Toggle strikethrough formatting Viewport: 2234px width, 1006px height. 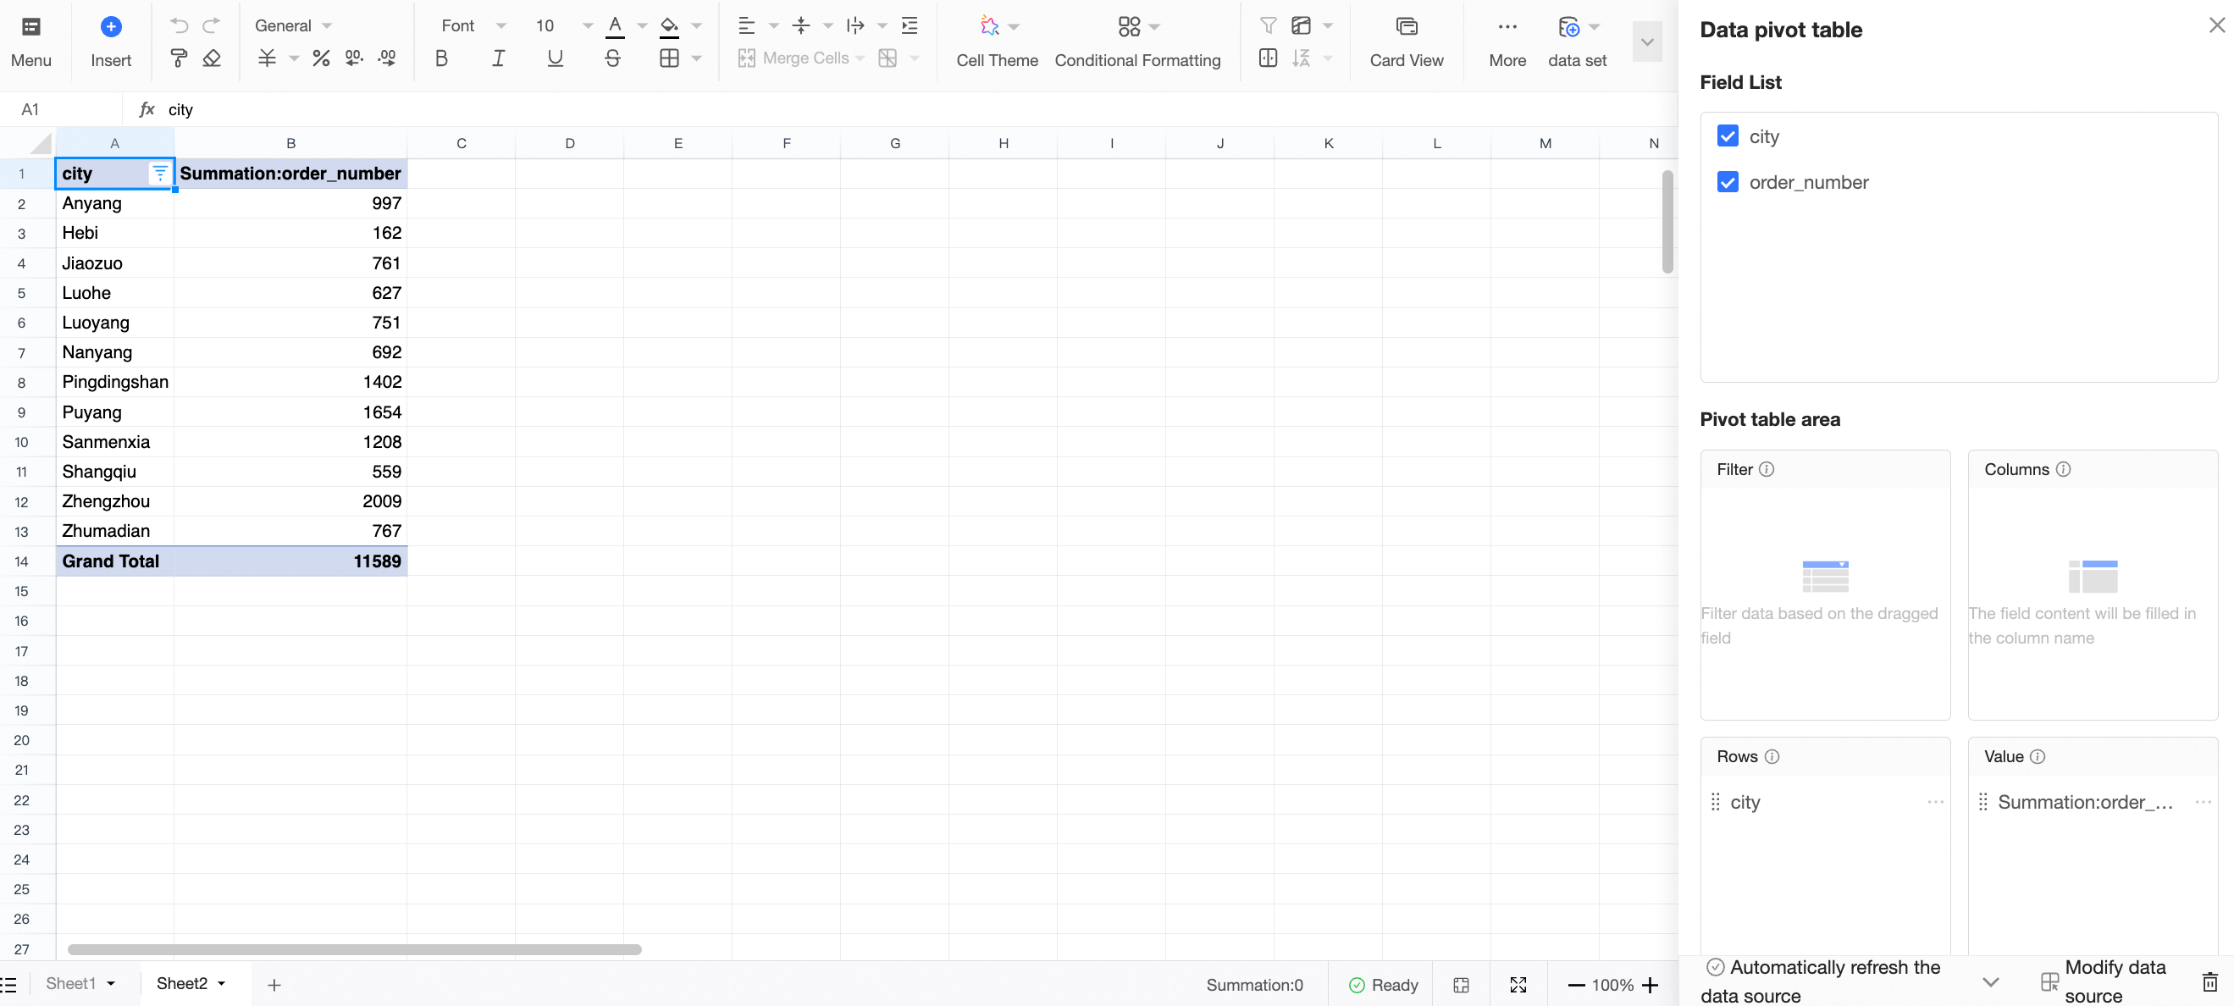pyautogui.click(x=612, y=58)
